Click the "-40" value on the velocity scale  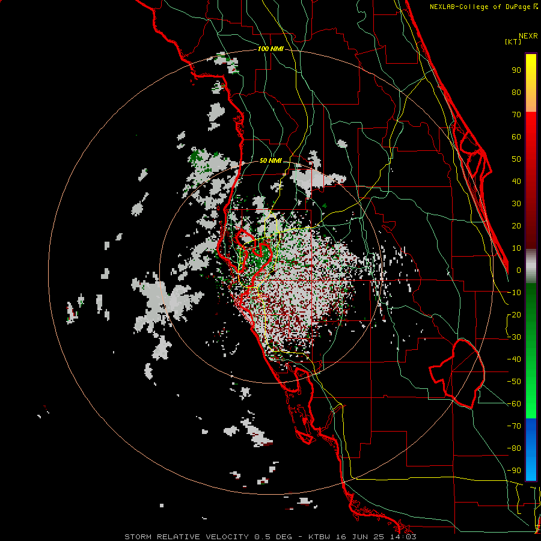click(x=514, y=359)
